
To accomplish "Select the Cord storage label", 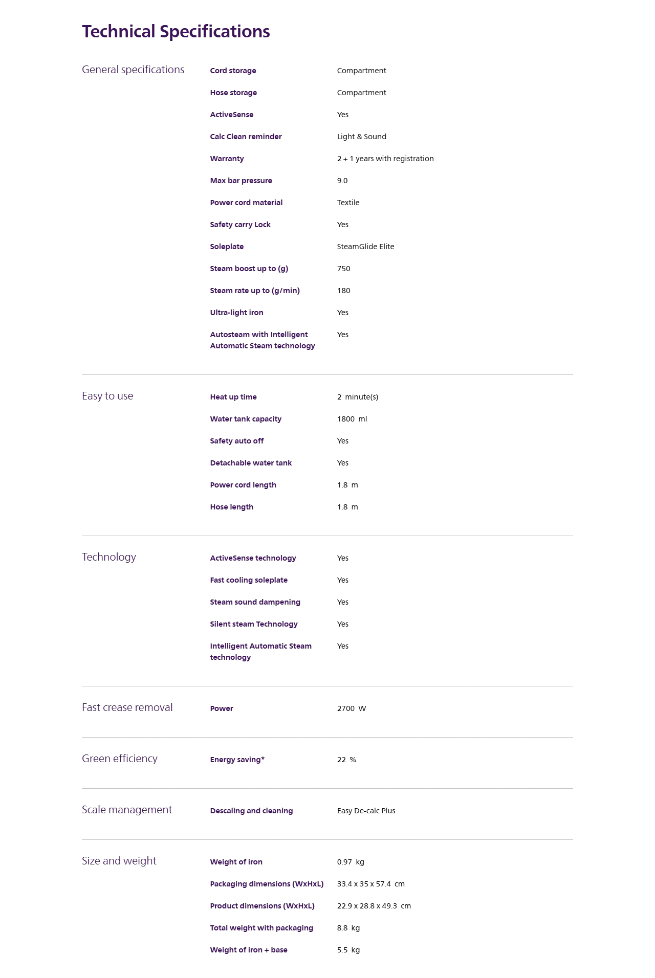I will pos(233,71).
